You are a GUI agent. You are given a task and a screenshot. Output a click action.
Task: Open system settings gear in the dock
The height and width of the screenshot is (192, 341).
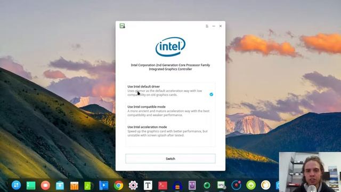point(133,186)
